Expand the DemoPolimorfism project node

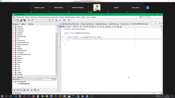coord(13,37)
